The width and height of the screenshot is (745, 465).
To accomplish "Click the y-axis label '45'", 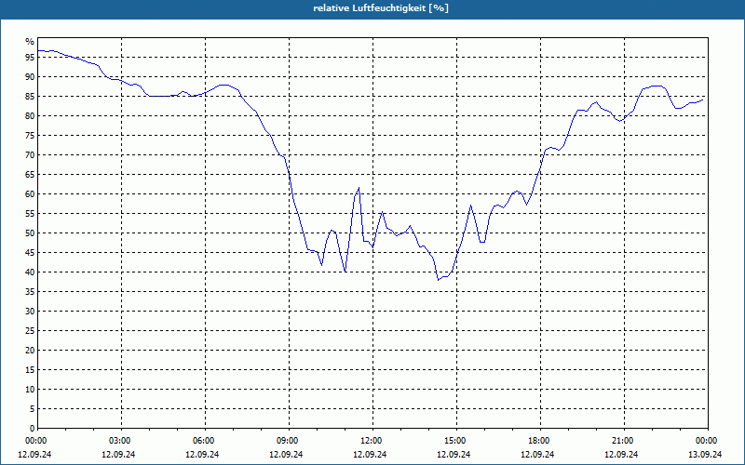I will point(30,252).
